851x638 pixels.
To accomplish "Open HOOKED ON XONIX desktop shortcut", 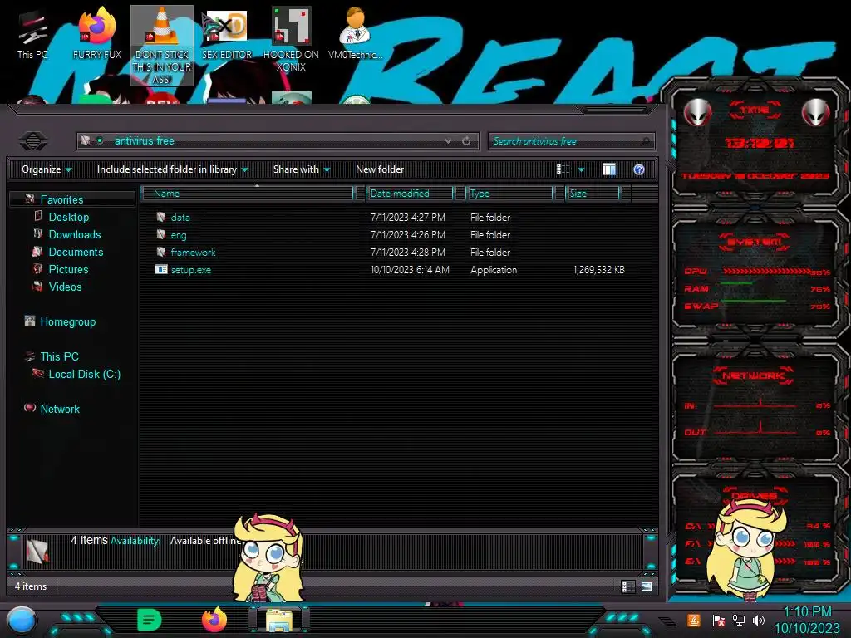I will [x=291, y=40].
